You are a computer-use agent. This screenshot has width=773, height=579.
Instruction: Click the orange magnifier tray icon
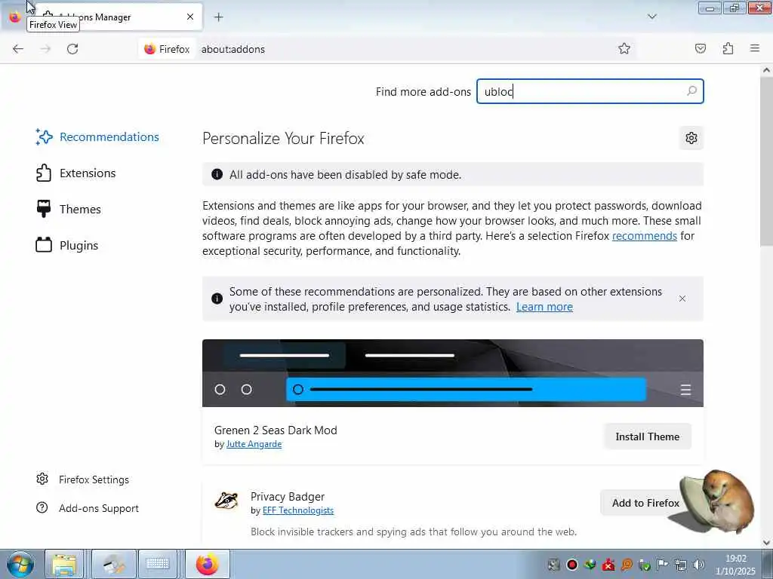pyautogui.click(x=627, y=565)
